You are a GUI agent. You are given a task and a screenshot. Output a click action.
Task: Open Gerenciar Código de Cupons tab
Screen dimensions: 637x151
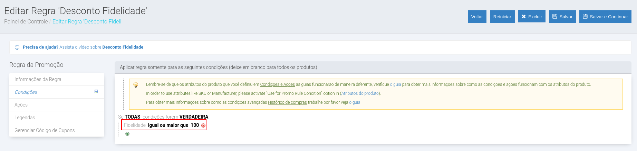45,130
